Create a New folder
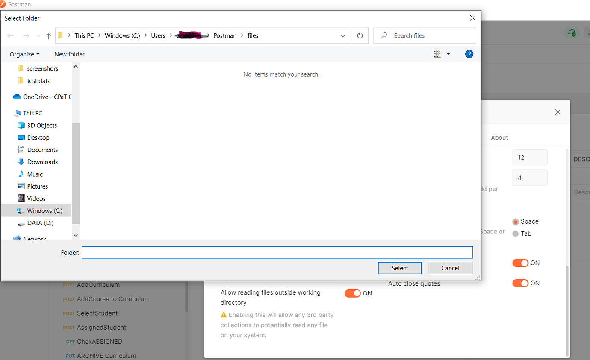This screenshot has height=360, width=590. [69, 54]
